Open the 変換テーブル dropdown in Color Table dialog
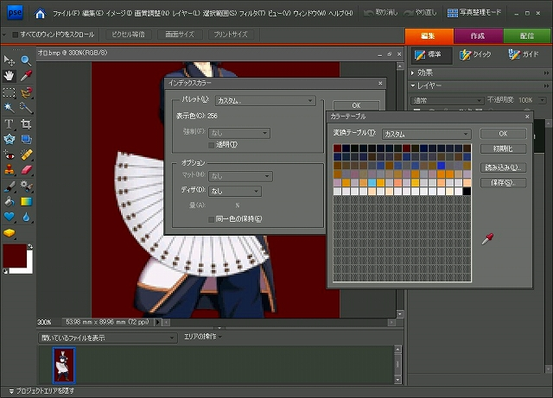553x398 pixels. coord(426,134)
